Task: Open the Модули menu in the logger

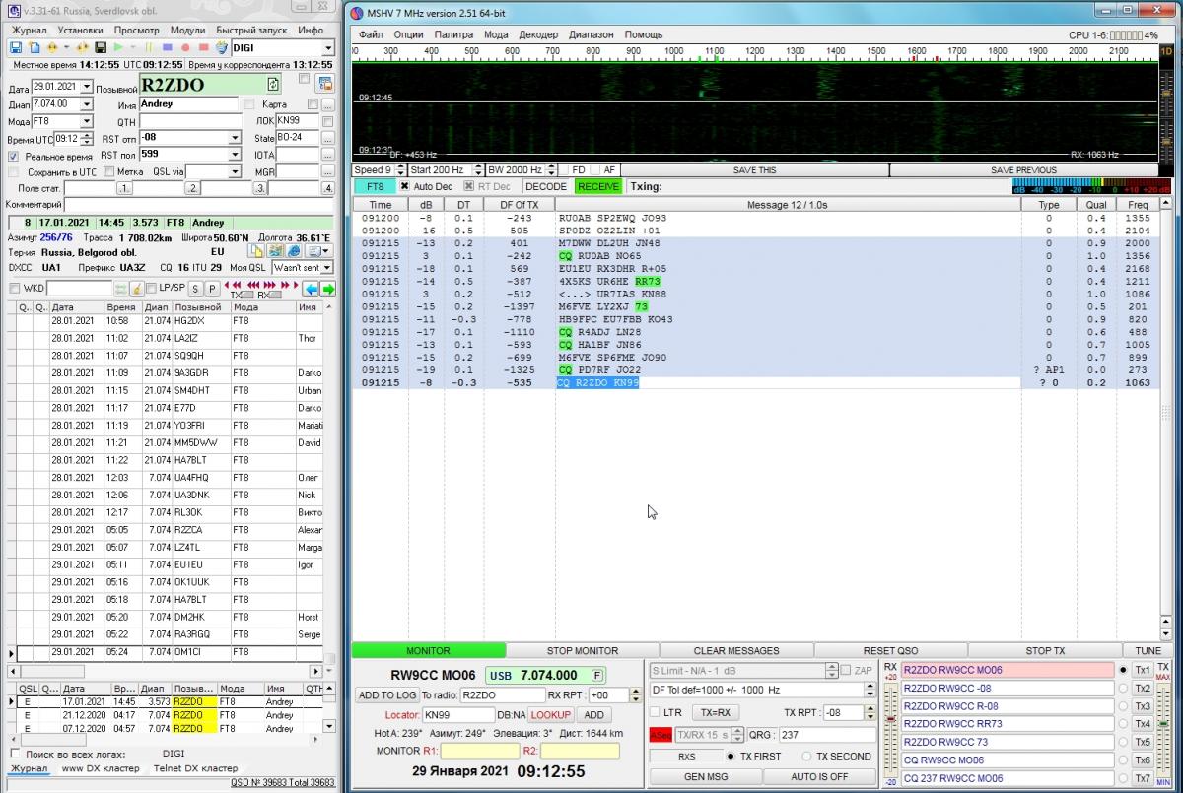Action: [187, 30]
